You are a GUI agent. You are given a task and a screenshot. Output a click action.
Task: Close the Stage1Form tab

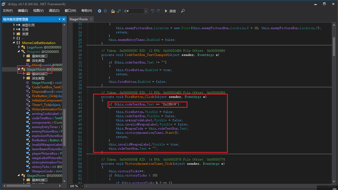pyautogui.click(x=91, y=19)
